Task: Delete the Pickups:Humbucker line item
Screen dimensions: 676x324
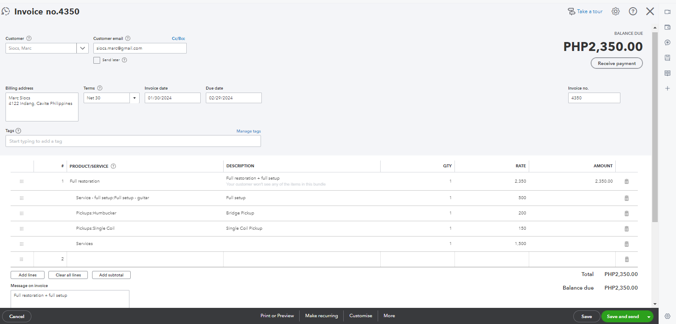Action: point(626,214)
